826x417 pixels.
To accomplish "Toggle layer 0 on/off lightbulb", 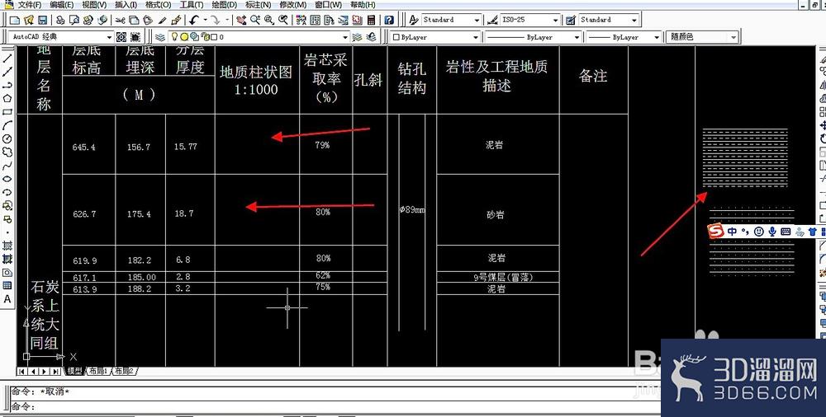I will pyautogui.click(x=174, y=37).
